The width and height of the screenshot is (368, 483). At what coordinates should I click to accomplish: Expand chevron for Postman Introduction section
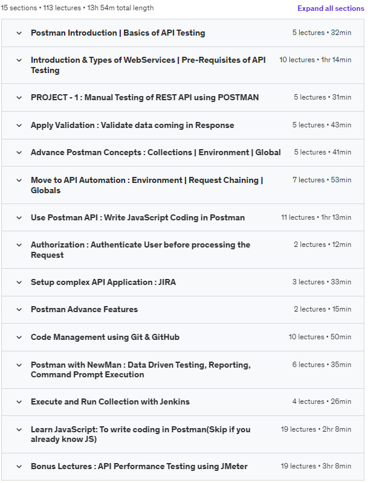[19, 33]
